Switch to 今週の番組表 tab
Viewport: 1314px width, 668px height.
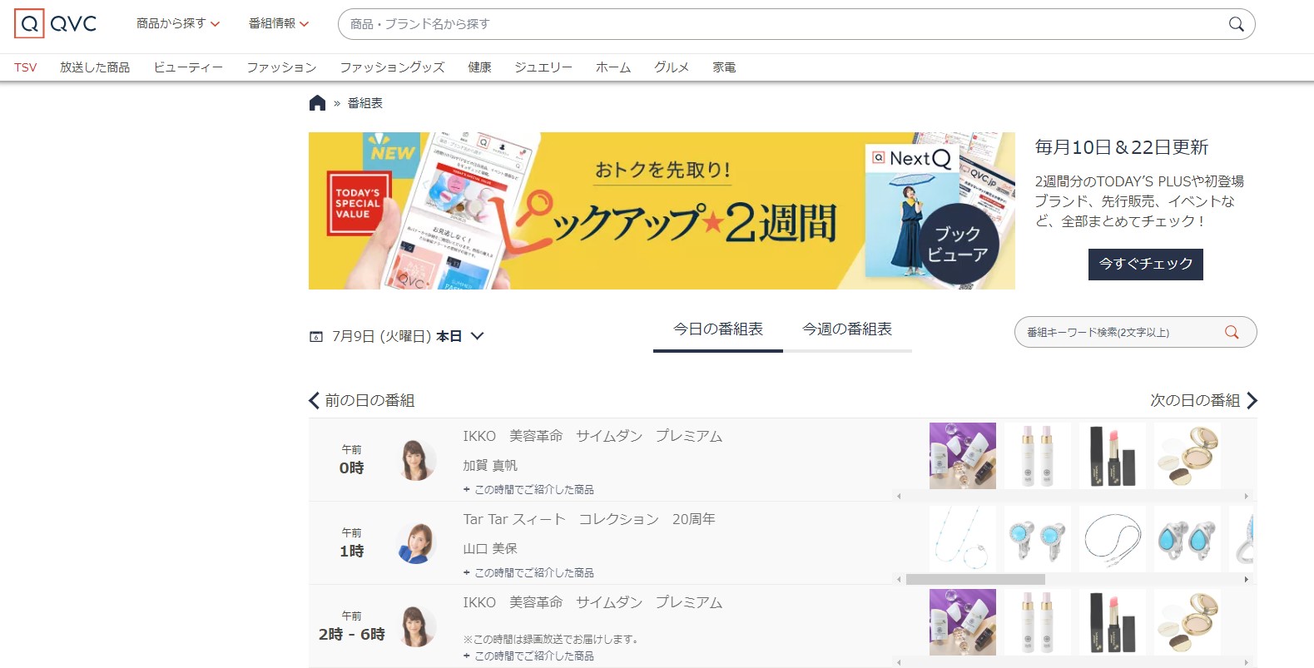(847, 329)
